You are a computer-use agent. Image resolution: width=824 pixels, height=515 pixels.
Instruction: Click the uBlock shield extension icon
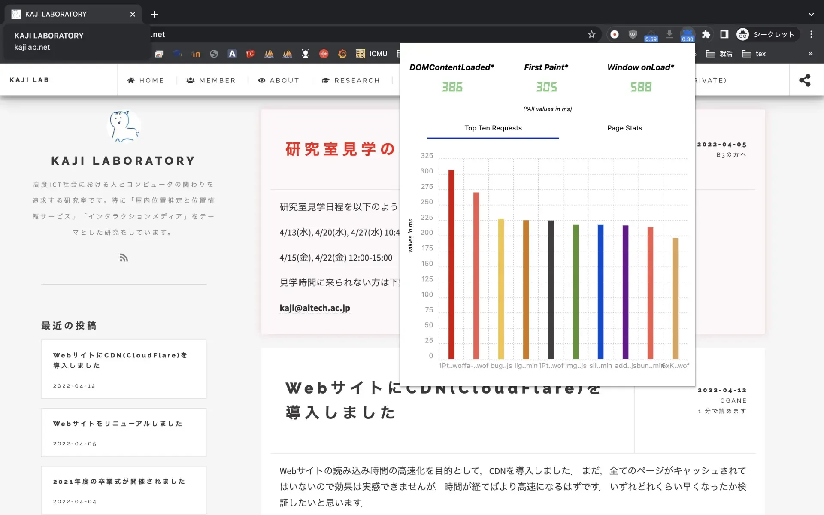tap(633, 34)
